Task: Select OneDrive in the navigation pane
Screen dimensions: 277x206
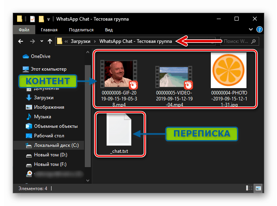Action: (x=41, y=56)
